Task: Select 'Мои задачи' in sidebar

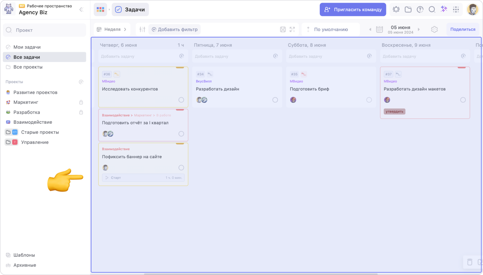Action: point(27,47)
